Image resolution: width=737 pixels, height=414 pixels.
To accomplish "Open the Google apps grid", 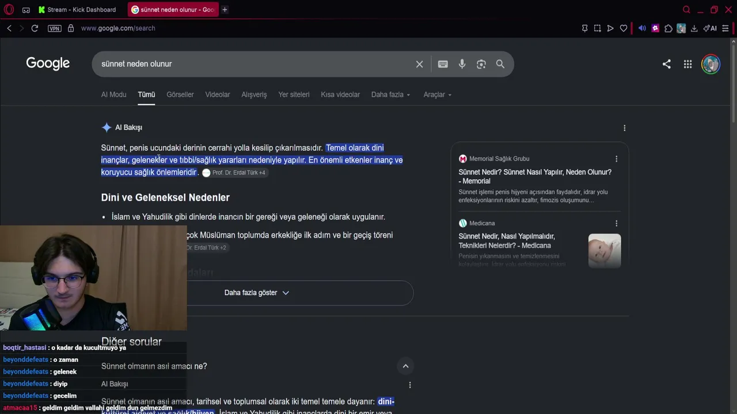I will point(687,64).
